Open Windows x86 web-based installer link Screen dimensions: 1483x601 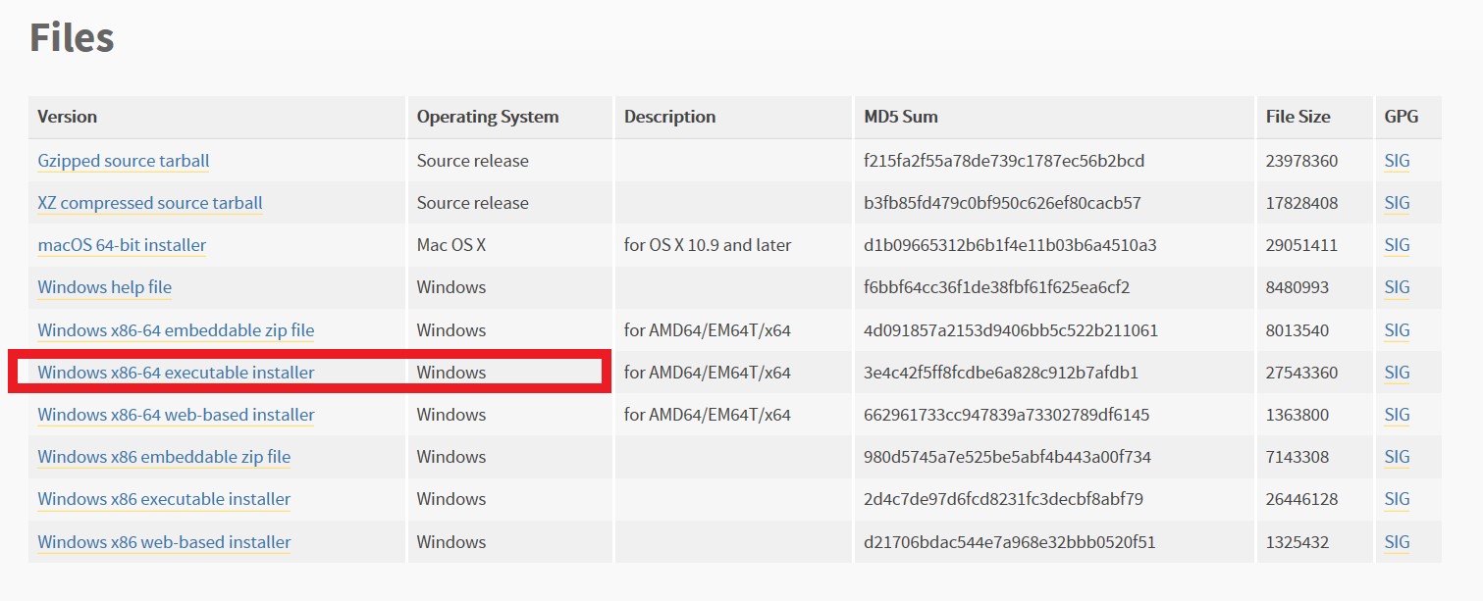(164, 542)
